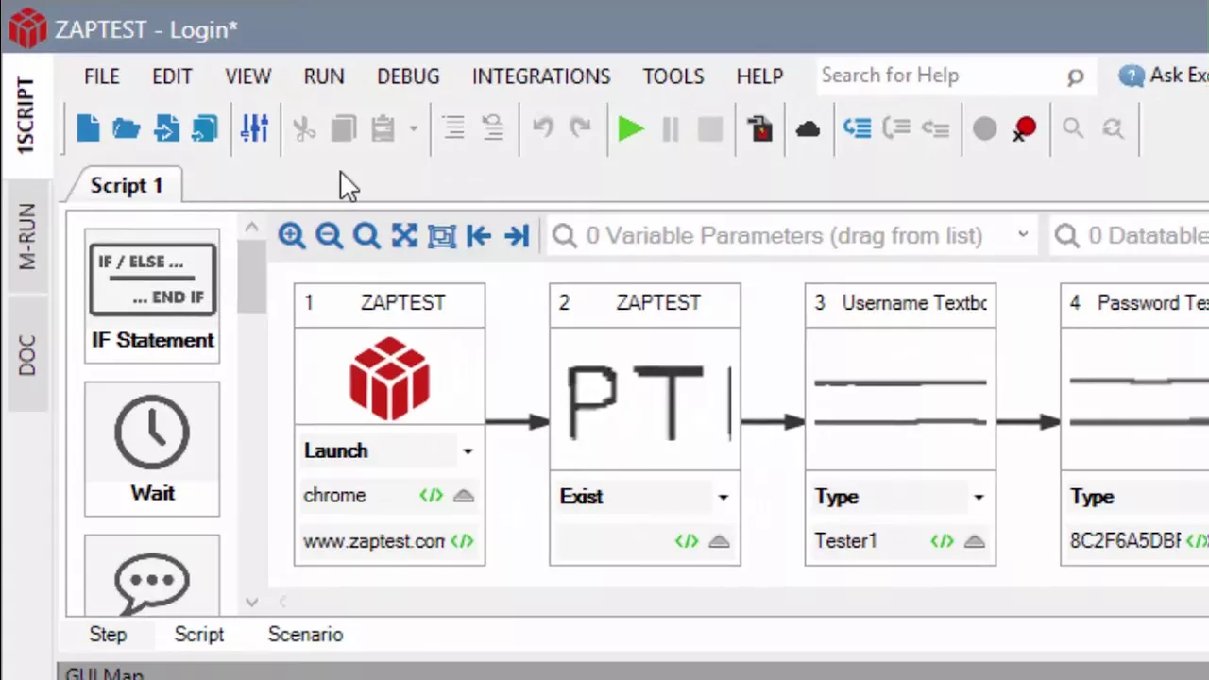Screen dimensions: 1209x680
Task: Open the settings sliders icon
Action: 254,128
